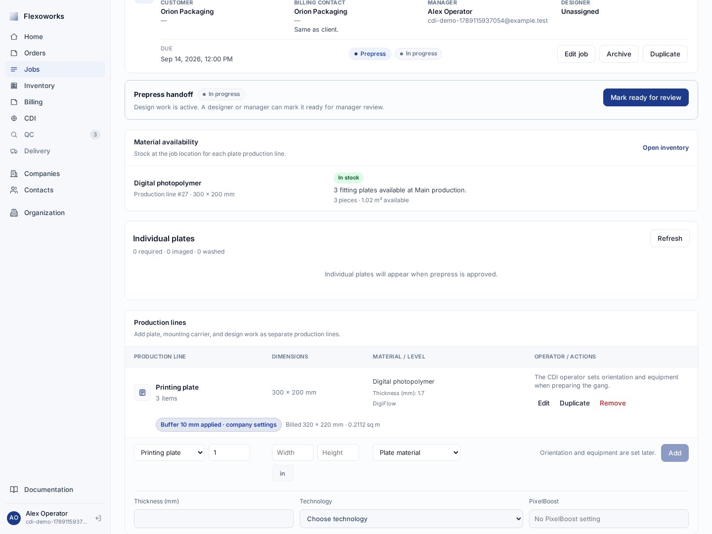This screenshot has height=534, width=712.
Task: Open Home via the house icon
Action: [14, 37]
